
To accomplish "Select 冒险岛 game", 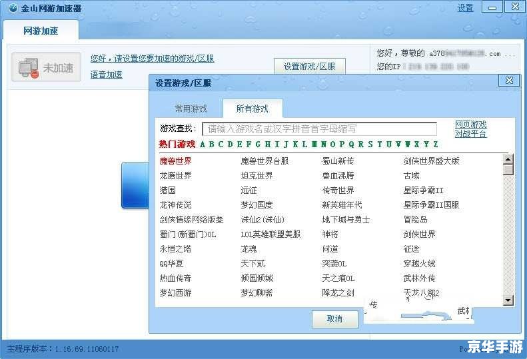I will coord(416,220).
